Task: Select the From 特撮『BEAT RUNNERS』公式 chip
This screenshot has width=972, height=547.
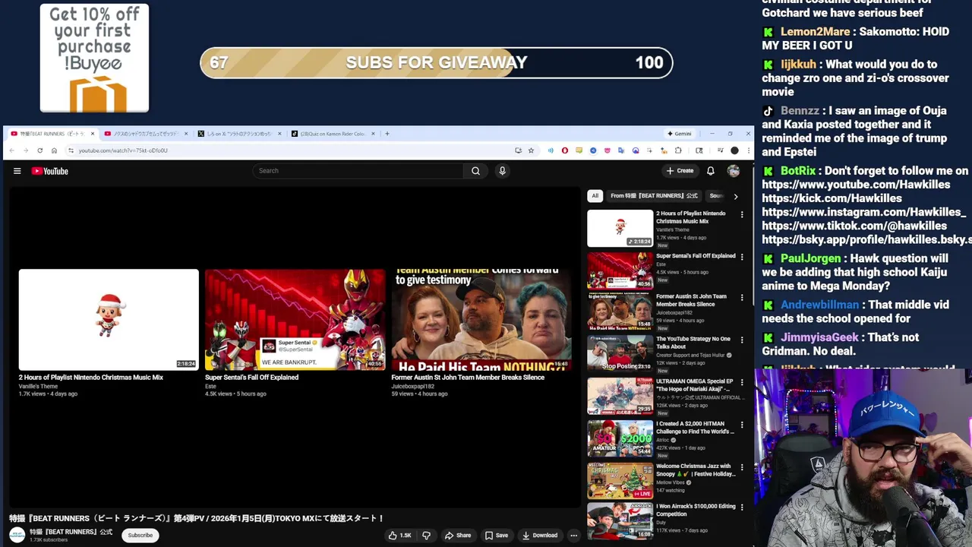Action: pyautogui.click(x=654, y=196)
